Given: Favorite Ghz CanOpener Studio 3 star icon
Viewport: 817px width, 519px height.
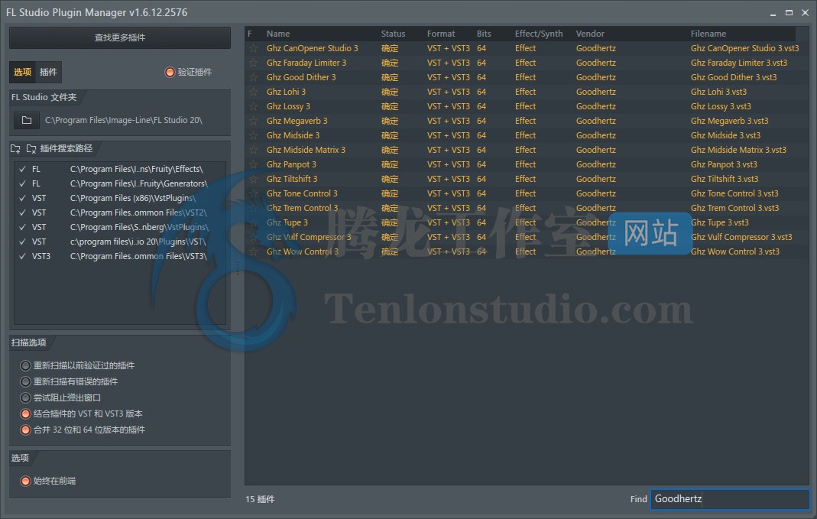Looking at the screenshot, I should (253, 48).
